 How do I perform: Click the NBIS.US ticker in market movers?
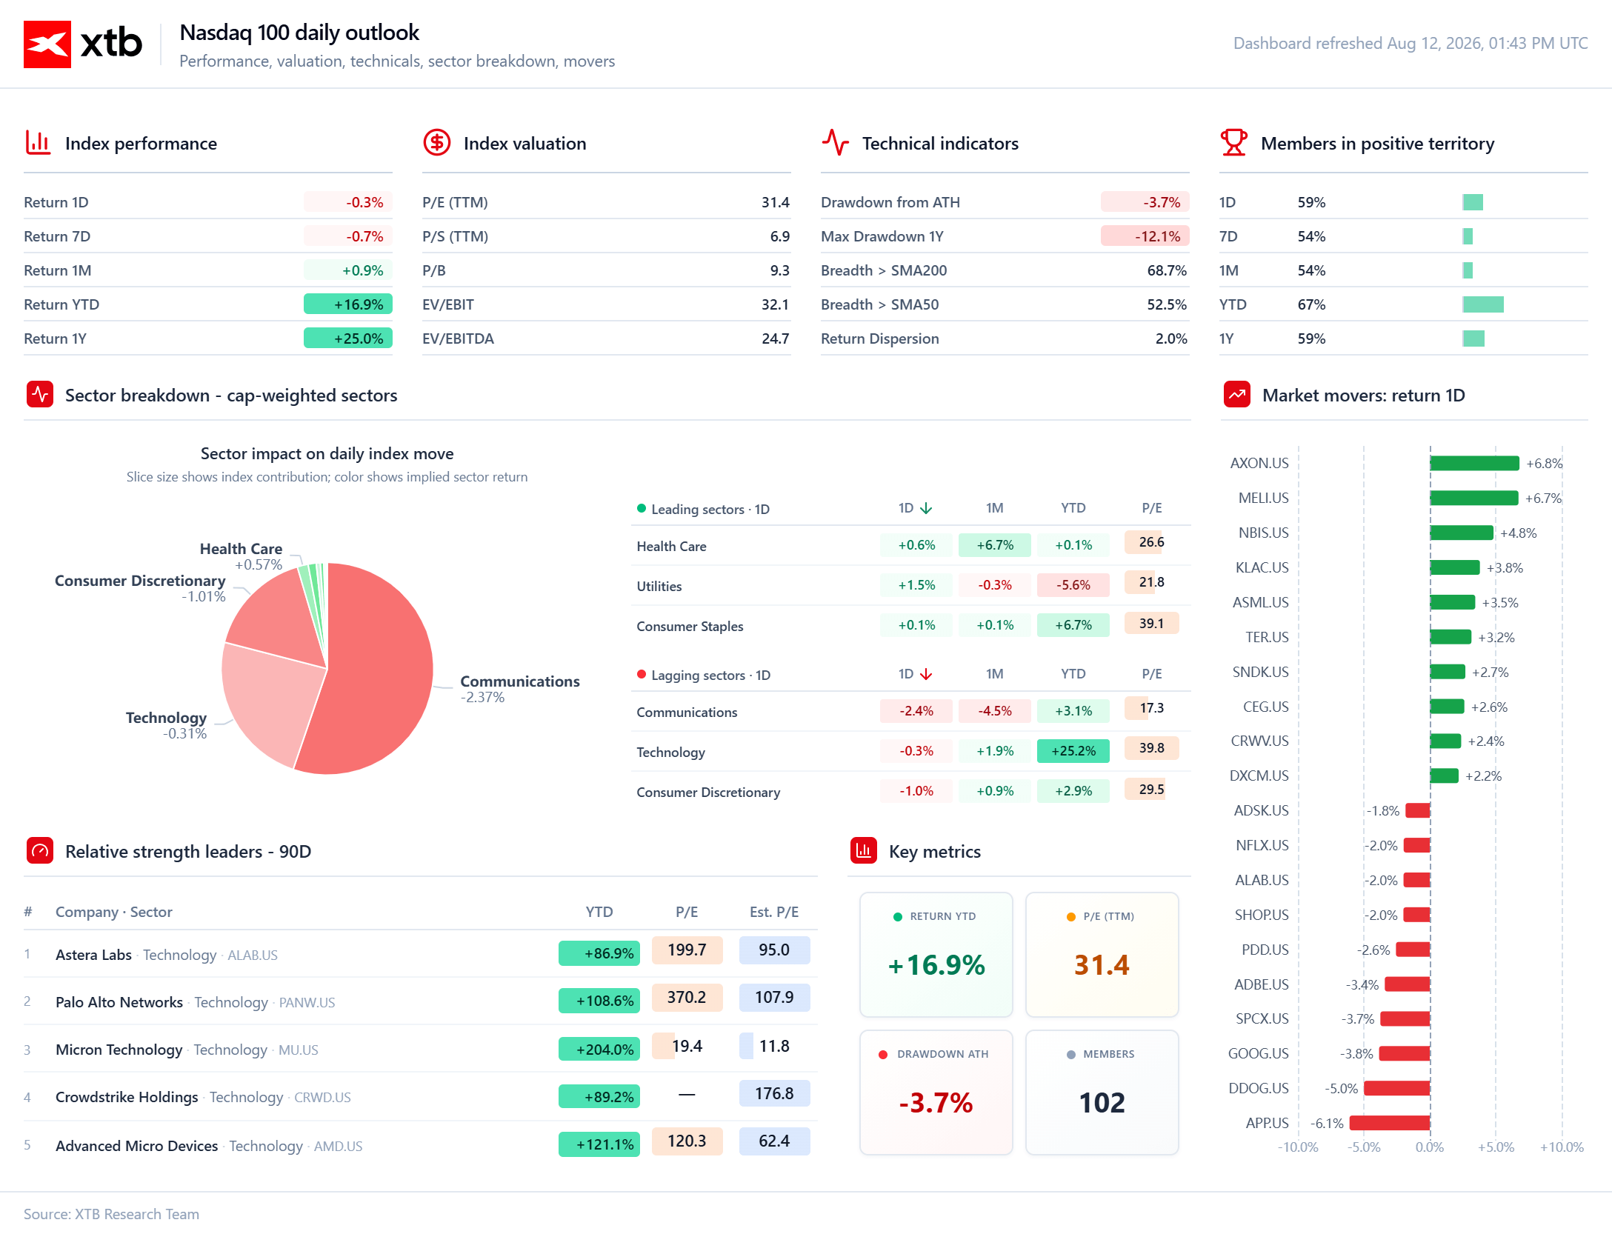1264,533
